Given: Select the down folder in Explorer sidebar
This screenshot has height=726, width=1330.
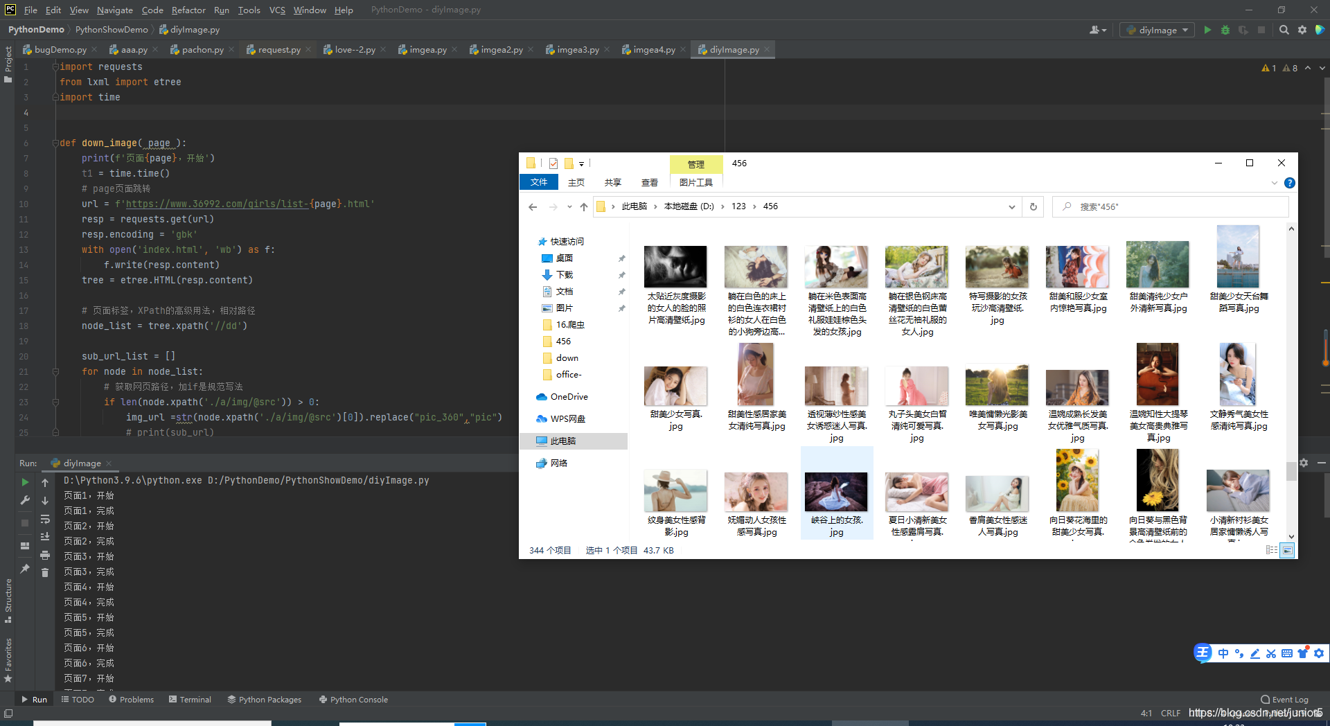Looking at the screenshot, I should tap(567, 358).
